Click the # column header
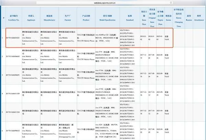The height and width of the screenshot is (140, 206). [x=3, y=18]
